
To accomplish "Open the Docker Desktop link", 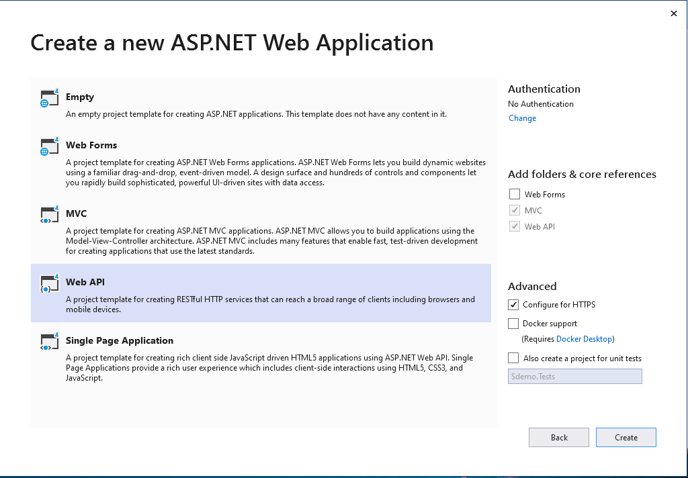I will tap(584, 339).
